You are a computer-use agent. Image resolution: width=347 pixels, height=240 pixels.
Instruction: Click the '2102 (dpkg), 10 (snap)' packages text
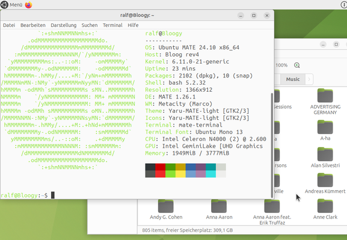(x=215, y=76)
